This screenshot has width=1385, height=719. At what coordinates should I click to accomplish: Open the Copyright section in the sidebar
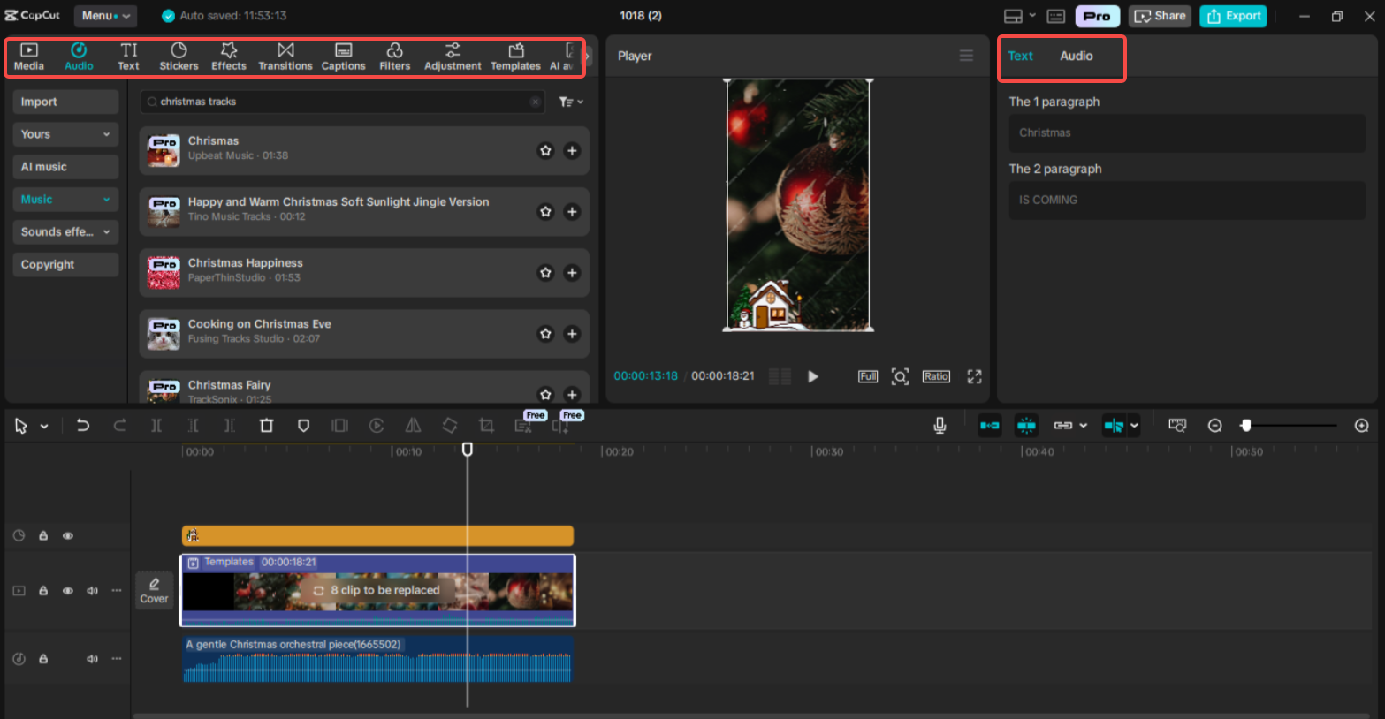pyautogui.click(x=65, y=264)
